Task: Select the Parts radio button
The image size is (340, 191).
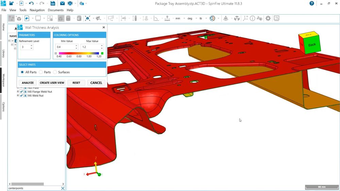Action: click(x=41, y=72)
